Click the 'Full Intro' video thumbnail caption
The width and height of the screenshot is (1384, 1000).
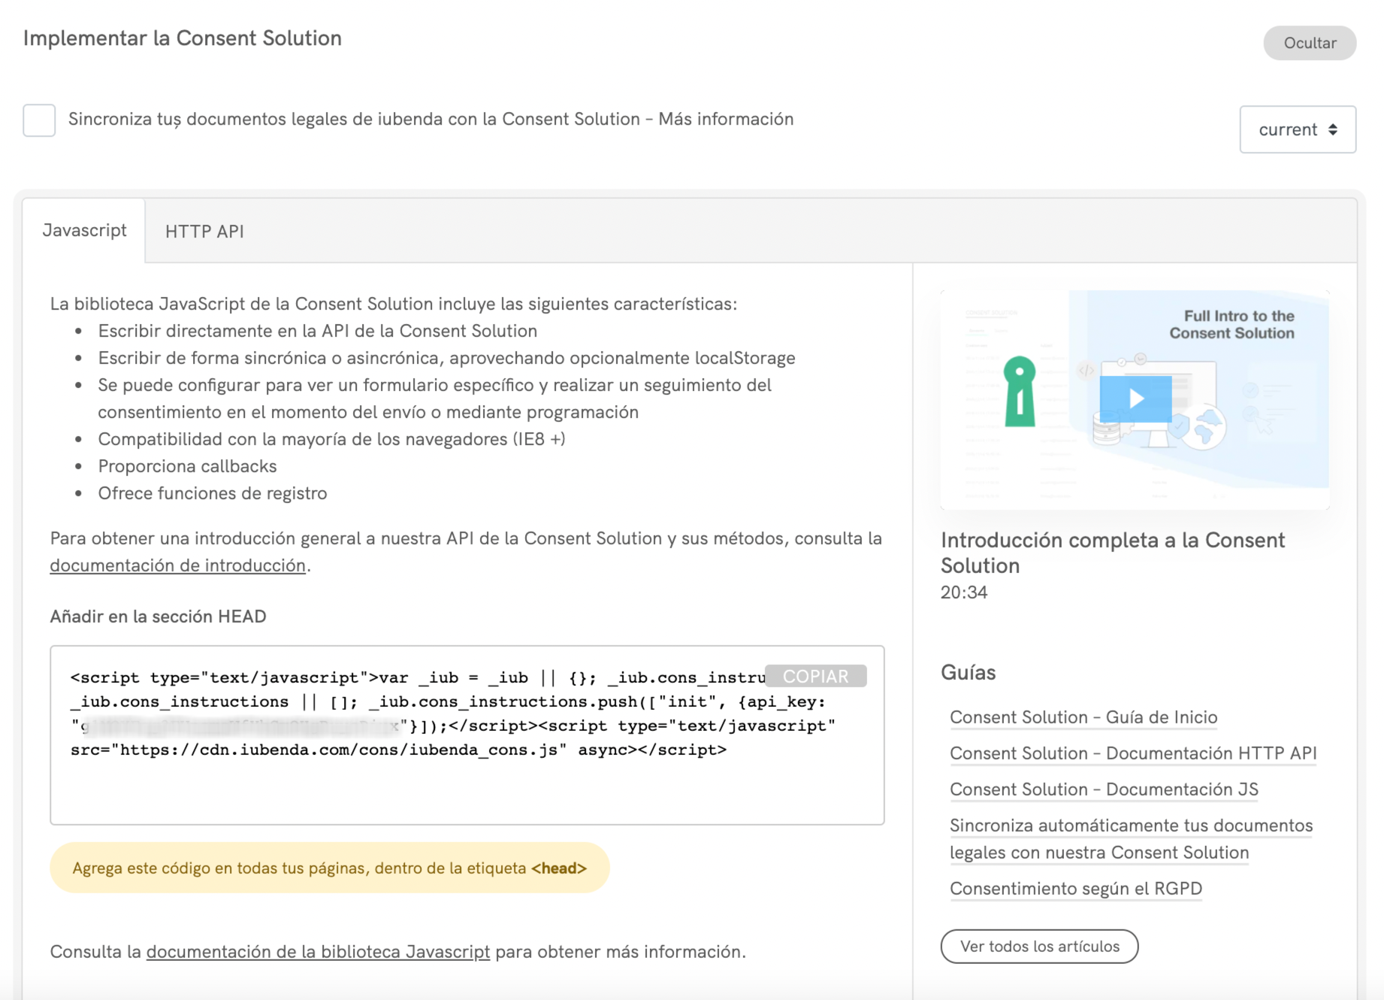pyautogui.click(x=1232, y=325)
